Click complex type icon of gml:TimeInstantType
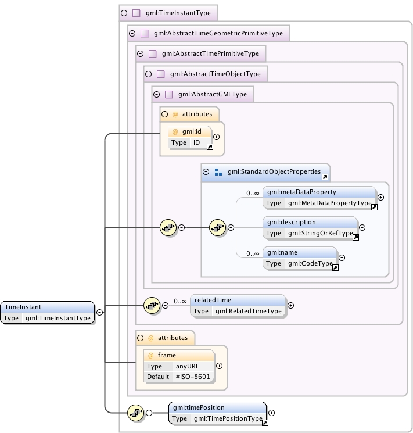Image resolution: width=413 pixels, height=433 pixels. pos(137,13)
